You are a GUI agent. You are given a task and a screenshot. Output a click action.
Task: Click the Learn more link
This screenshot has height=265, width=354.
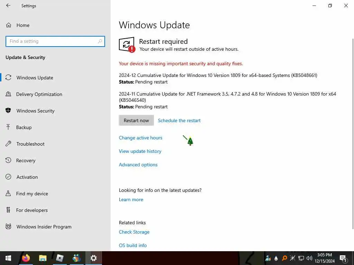pos(131,200)
